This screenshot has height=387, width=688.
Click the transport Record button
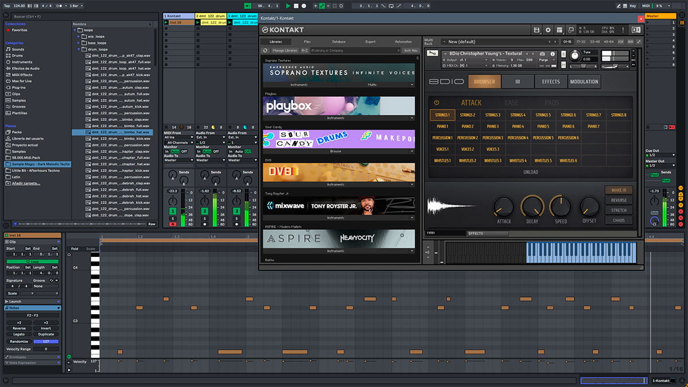pyautogui.click(x=304, y=6)
